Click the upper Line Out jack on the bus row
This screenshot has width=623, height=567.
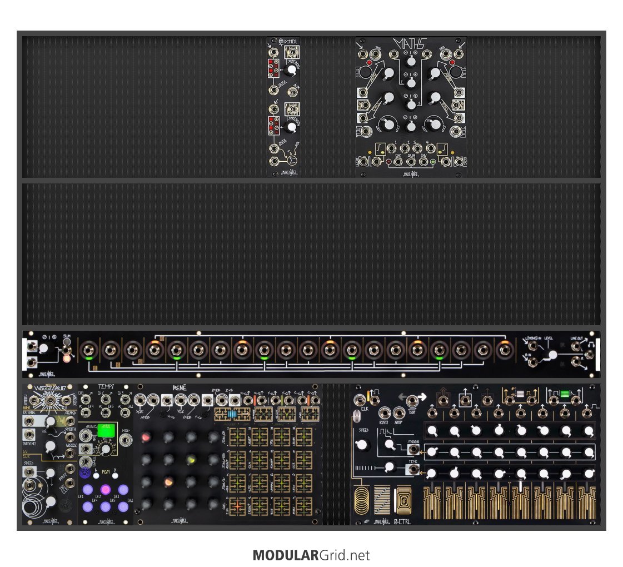coord(576,346)
